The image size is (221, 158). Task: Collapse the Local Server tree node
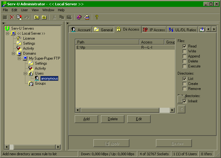[x=7, y=33]
